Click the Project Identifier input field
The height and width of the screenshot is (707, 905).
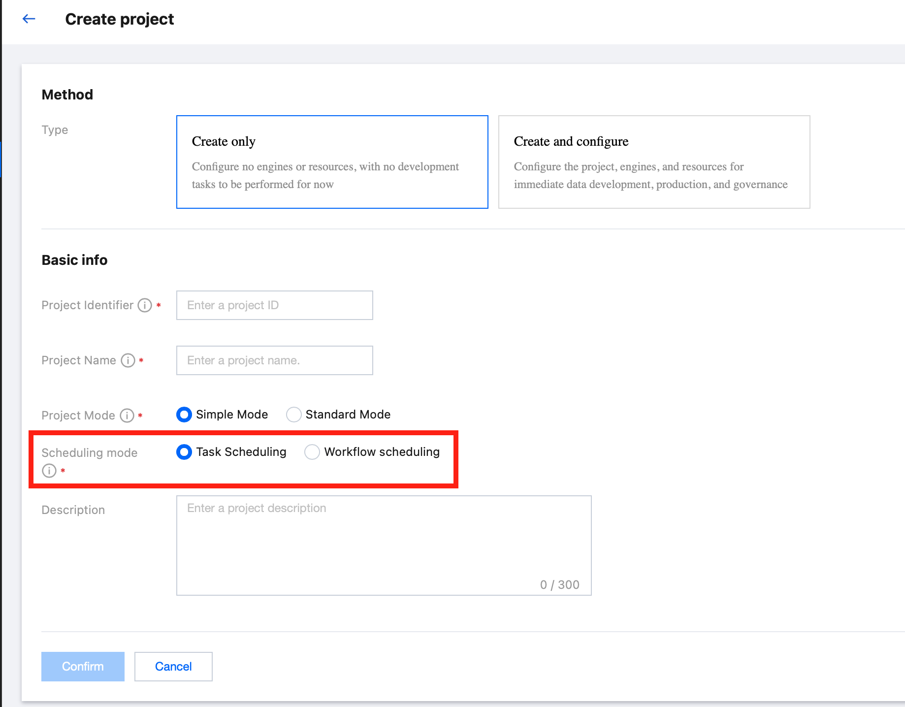point(274,305)
